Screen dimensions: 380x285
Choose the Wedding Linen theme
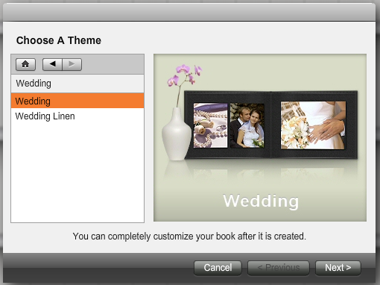77,116
